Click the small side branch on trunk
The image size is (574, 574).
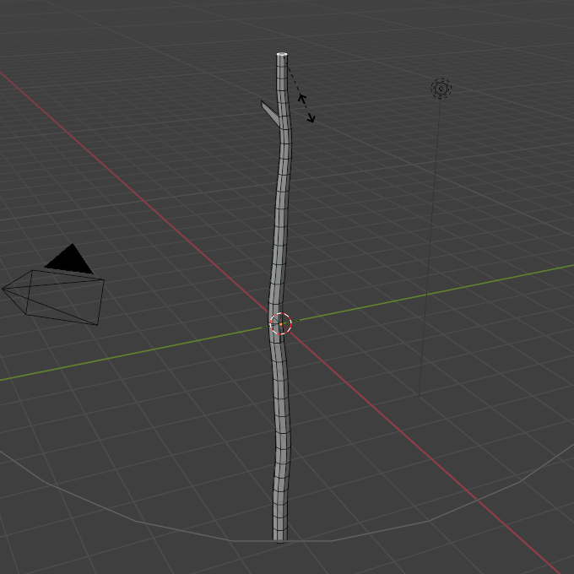tap(270, 113)
